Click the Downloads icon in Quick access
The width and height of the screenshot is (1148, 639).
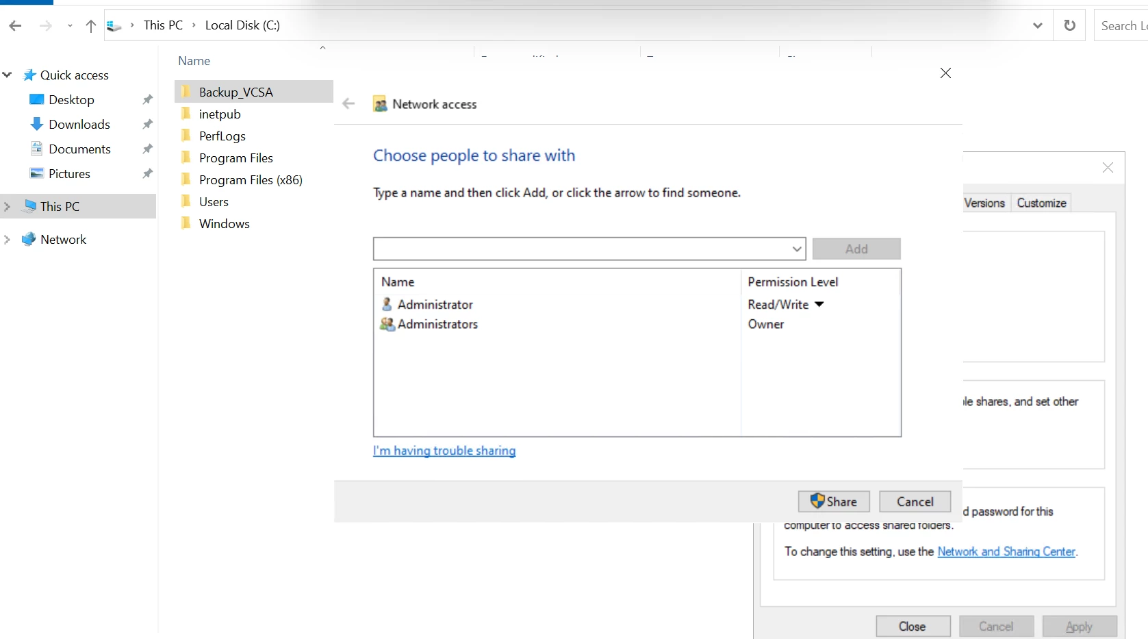tap(37, 124)
